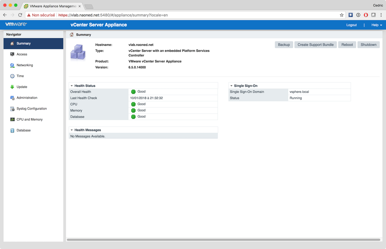This screenshot has width=386, height=249.
Task: Click the Create Support Bundle button
Action: tap(315, 45)
